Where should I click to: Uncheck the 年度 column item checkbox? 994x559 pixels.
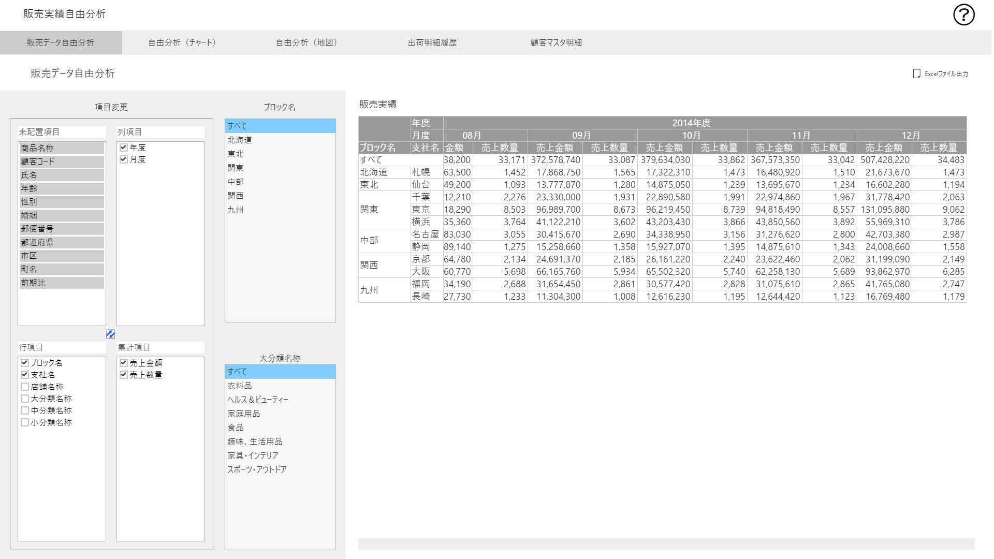pos(124,148)
